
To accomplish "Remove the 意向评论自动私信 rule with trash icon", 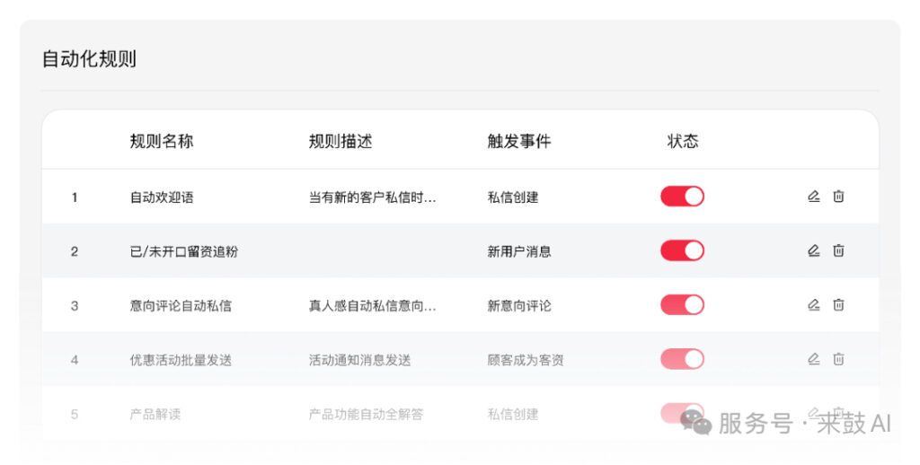I will coord(838,305).
